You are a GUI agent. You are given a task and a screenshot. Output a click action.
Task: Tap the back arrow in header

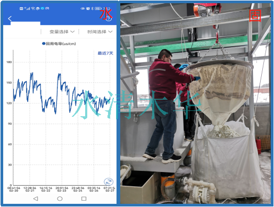tap(10, 19)
